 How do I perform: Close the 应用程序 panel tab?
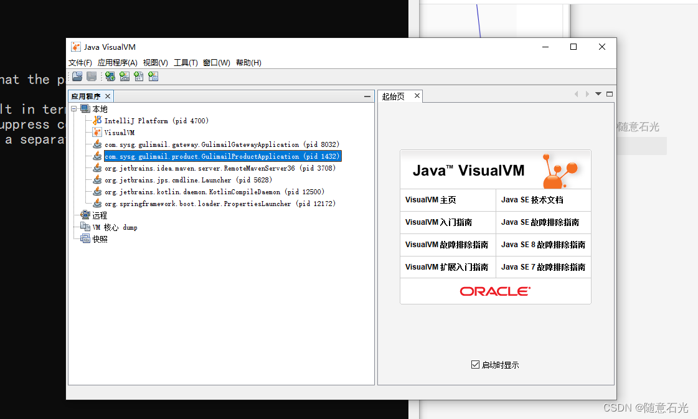coord(107,96)
